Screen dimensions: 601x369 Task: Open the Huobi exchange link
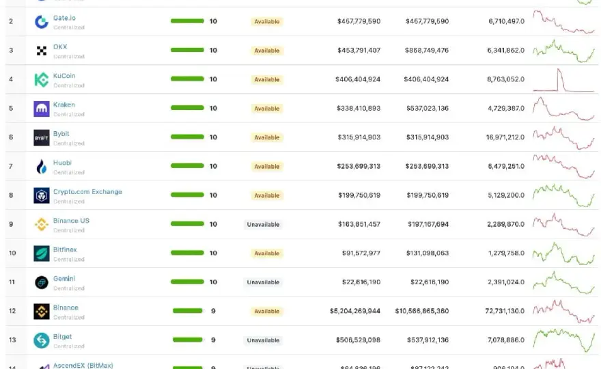(x=62, y=163)
